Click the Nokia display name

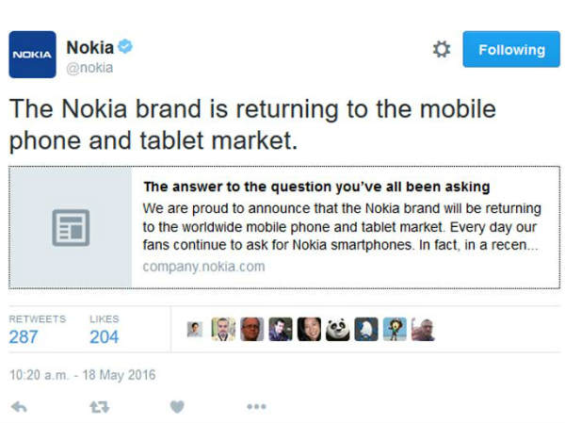(89, 47)
